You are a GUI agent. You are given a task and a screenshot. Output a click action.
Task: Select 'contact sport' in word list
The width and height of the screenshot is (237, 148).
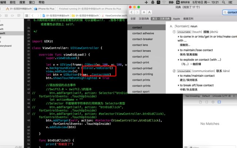tap(147, 92)
